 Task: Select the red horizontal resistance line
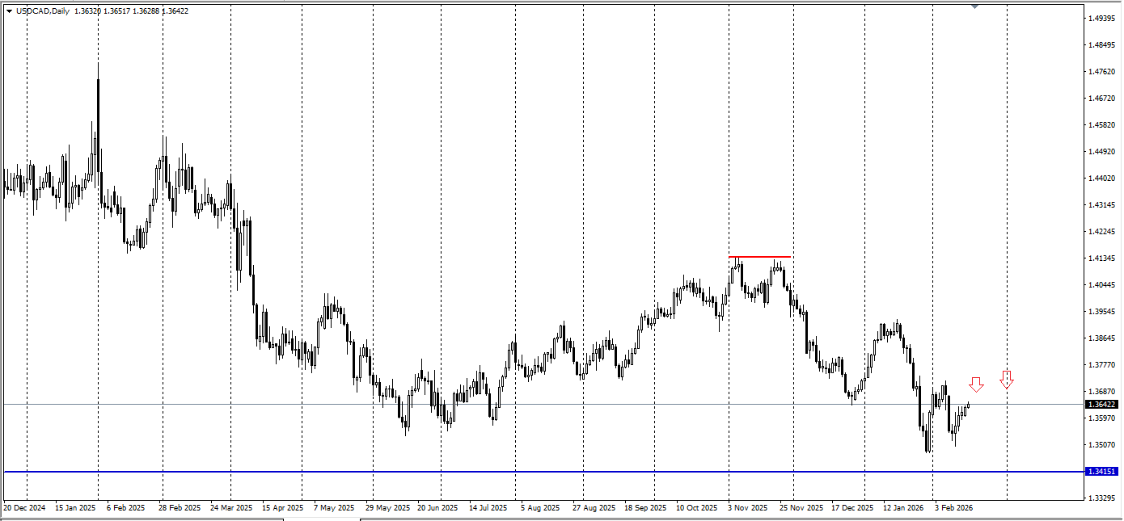coord(760,257)
